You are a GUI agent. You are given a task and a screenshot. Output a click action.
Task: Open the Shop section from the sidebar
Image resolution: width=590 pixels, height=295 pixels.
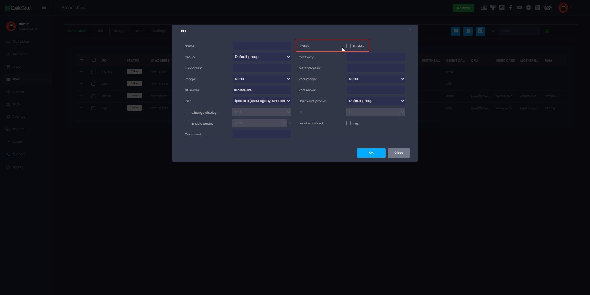pyautogui.click(x=17, y=66)
